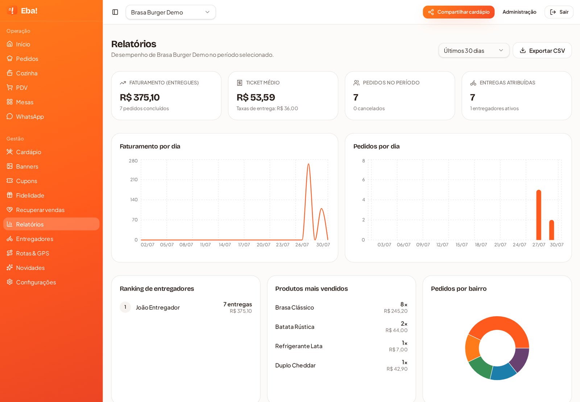Screen dimensions: 580x402
Task: Click the Banners image icon
Action: [x=10, y=166]
